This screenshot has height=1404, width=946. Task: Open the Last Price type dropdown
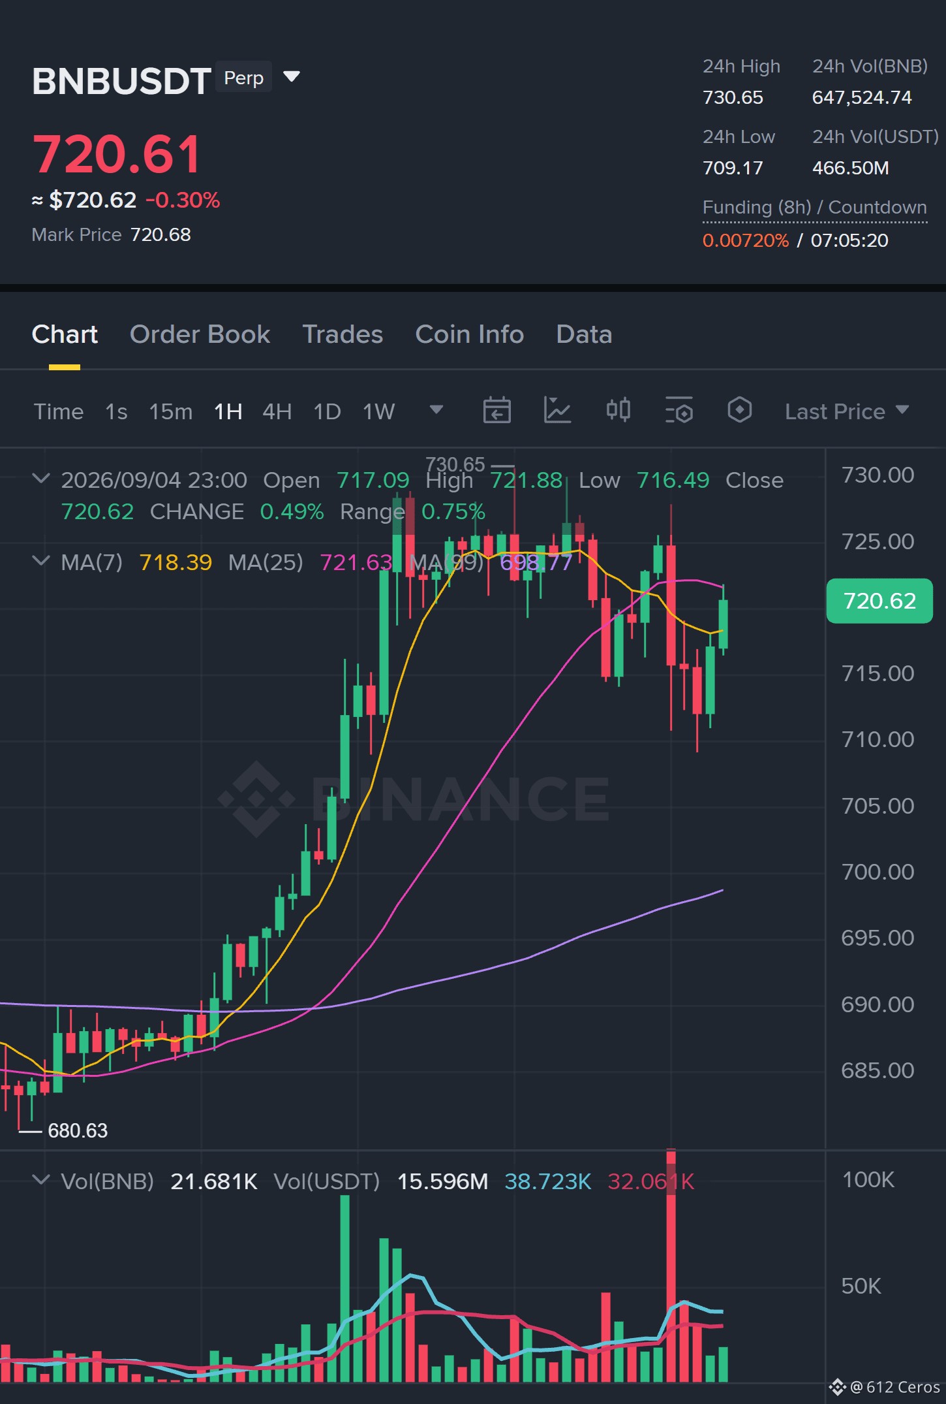tap(847, 411)
